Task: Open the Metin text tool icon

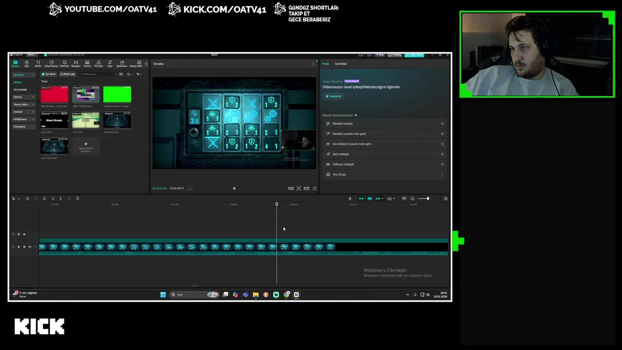Action: 38,64
